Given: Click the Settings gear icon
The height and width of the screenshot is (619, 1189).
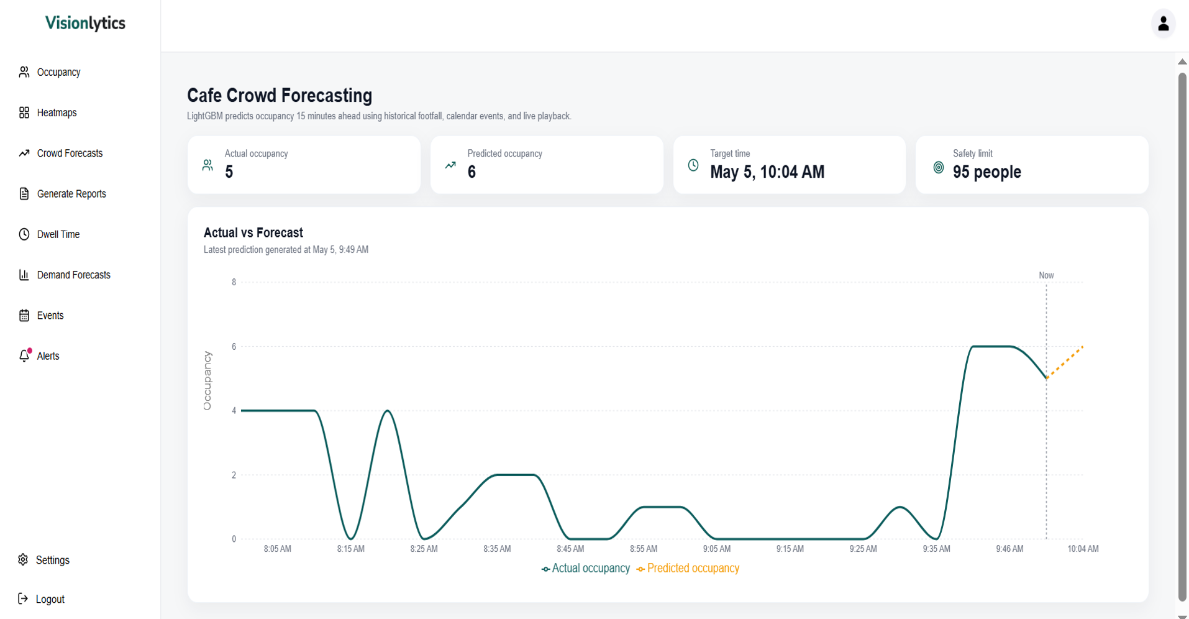Looking at the screenshot, I should 23,560.
